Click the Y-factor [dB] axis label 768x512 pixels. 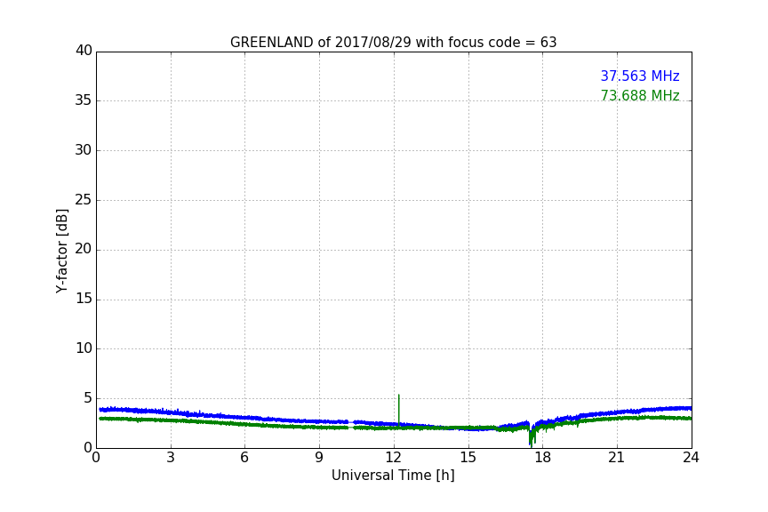coord(61,252)
